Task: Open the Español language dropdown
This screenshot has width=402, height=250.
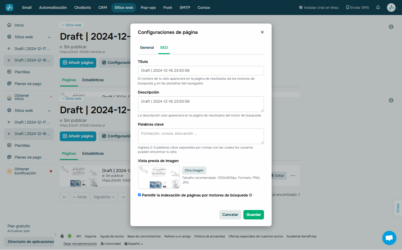Action: tap(134, 244)
